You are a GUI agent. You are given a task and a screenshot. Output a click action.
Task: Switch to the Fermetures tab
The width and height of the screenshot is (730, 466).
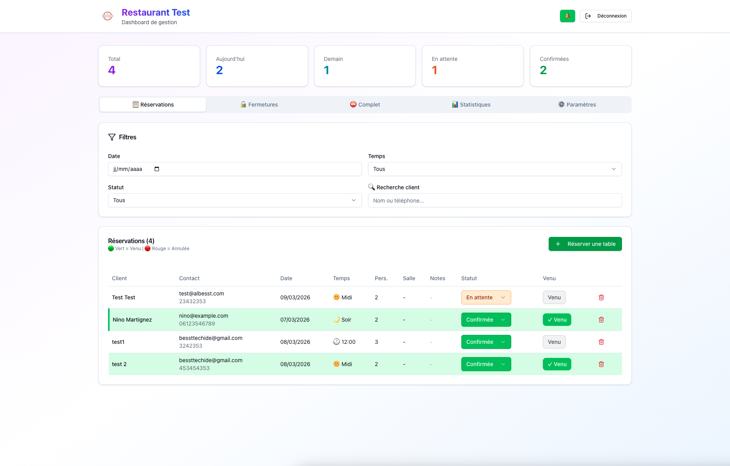pos(259,105)
